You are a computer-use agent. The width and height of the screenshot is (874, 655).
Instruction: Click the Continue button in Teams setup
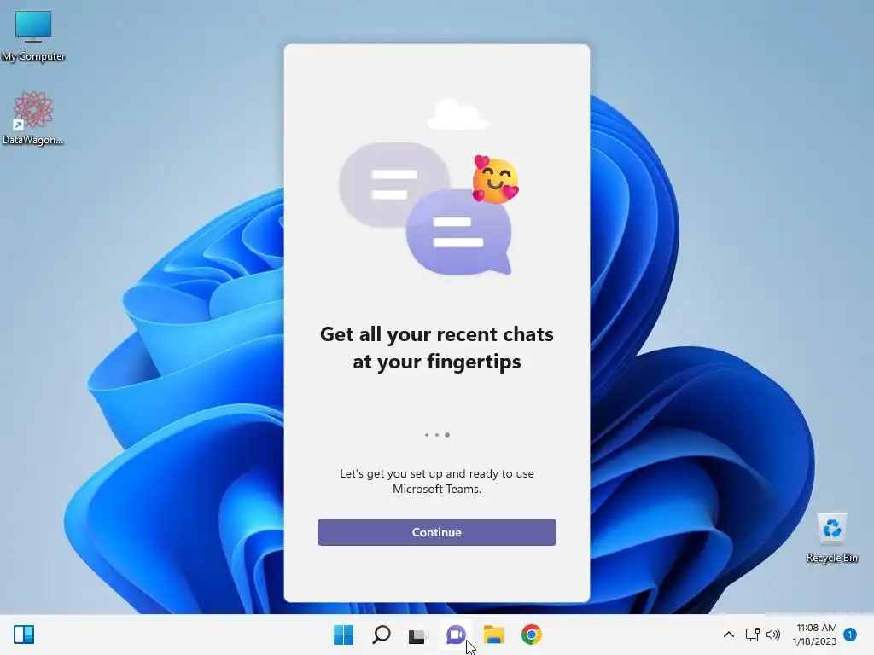436,532
